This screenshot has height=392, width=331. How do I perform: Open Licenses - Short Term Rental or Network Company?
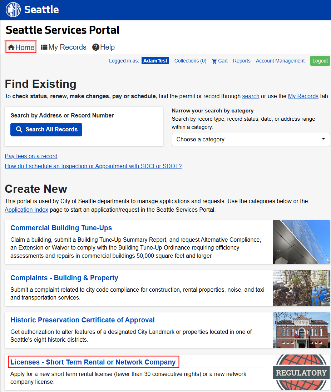click(94, 362)
